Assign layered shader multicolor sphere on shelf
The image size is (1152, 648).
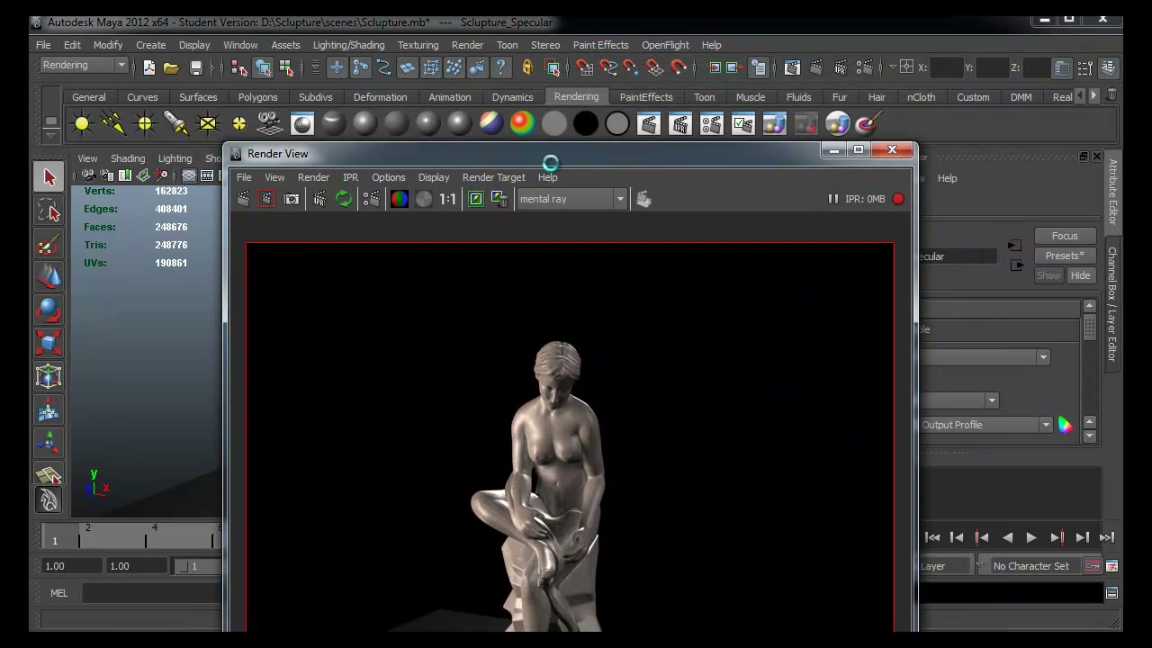point(490,123)
